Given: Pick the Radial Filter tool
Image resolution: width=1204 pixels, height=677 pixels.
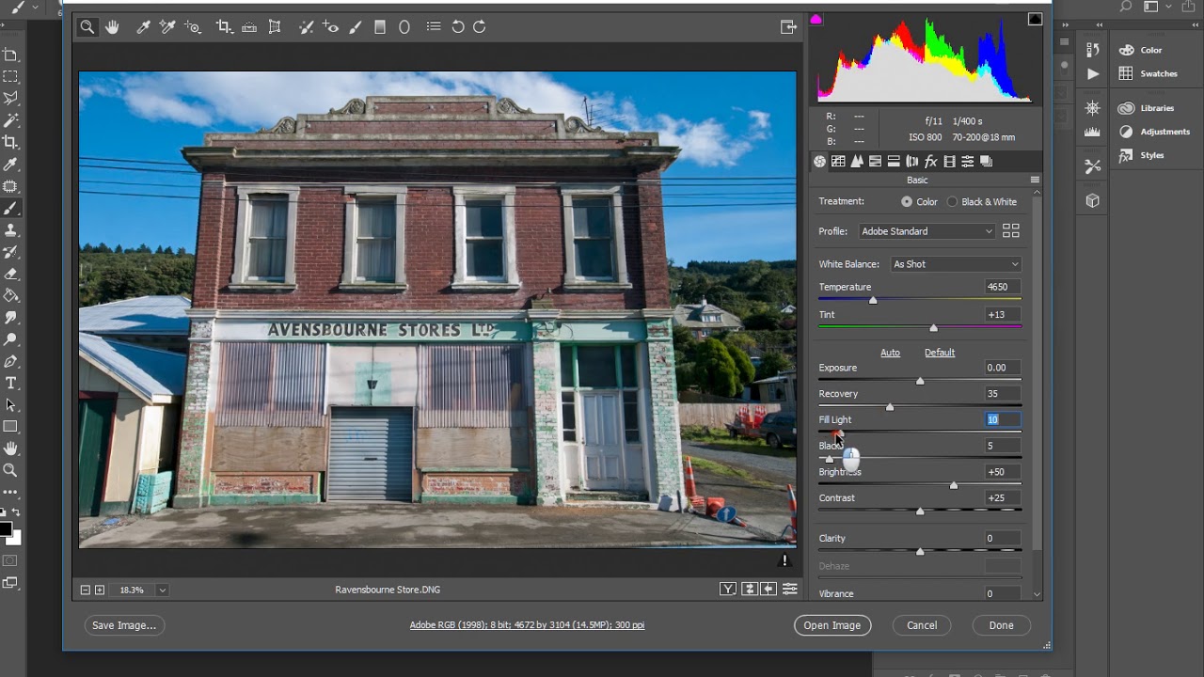Looking at the screenshot, I should [404, 27].
